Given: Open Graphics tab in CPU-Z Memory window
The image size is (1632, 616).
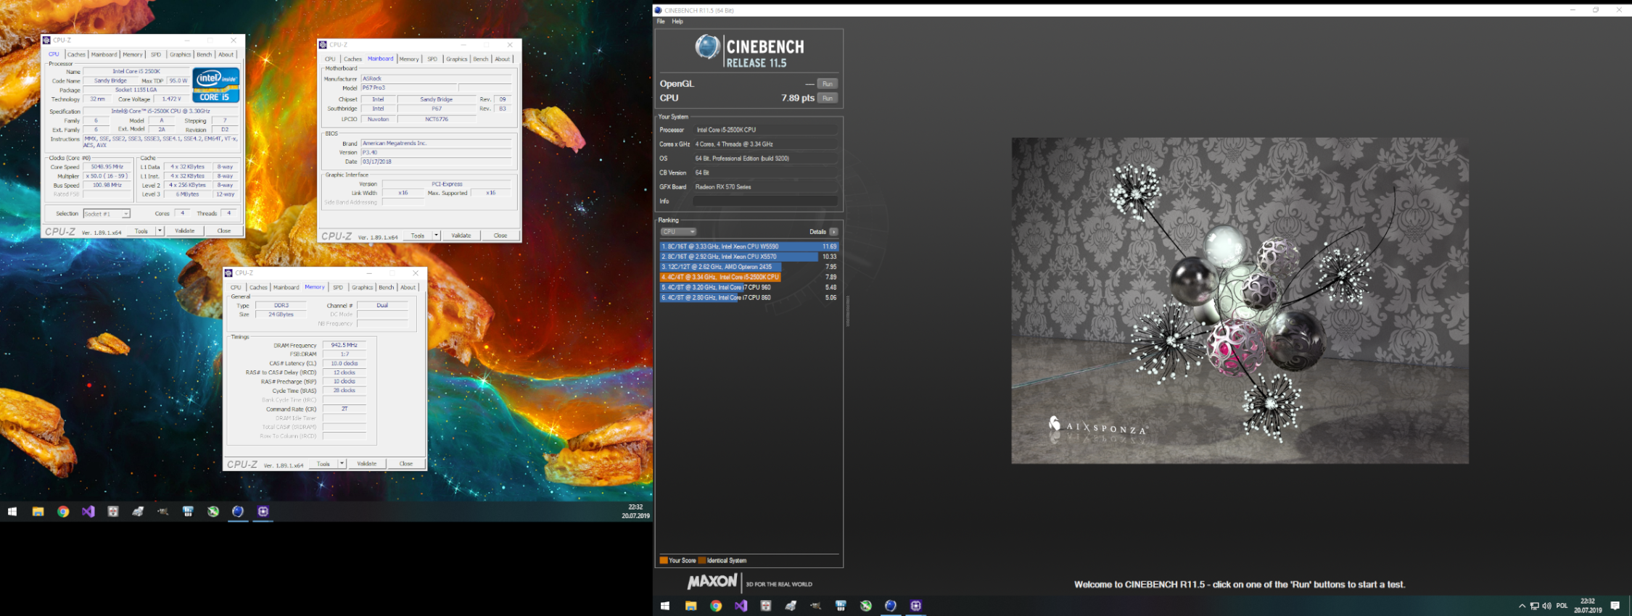Looking at the screenshot, I should point(362,288).
